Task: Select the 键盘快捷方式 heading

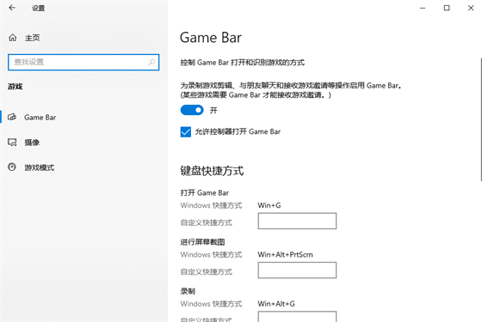Action: (x=212, y=171)
